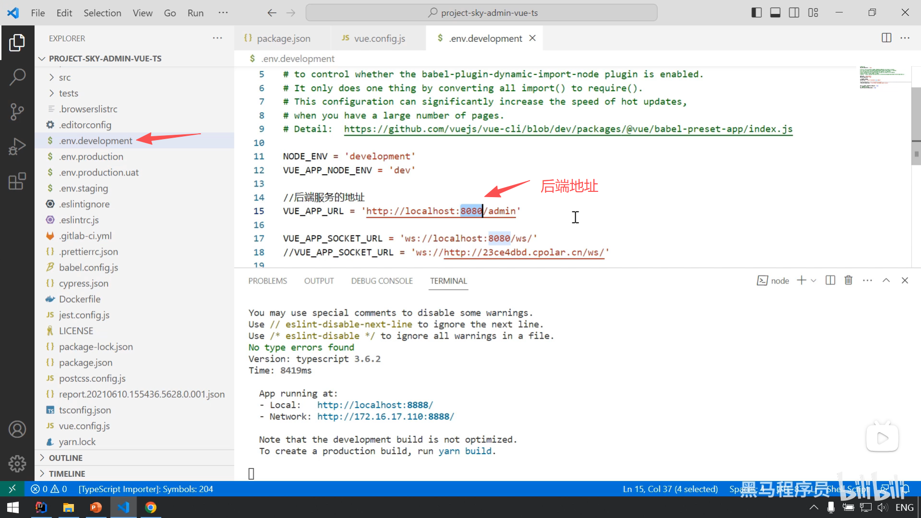Open the new terminal launch profile dropdown
The width and height of the screenshot is (921, 518).
814,281
